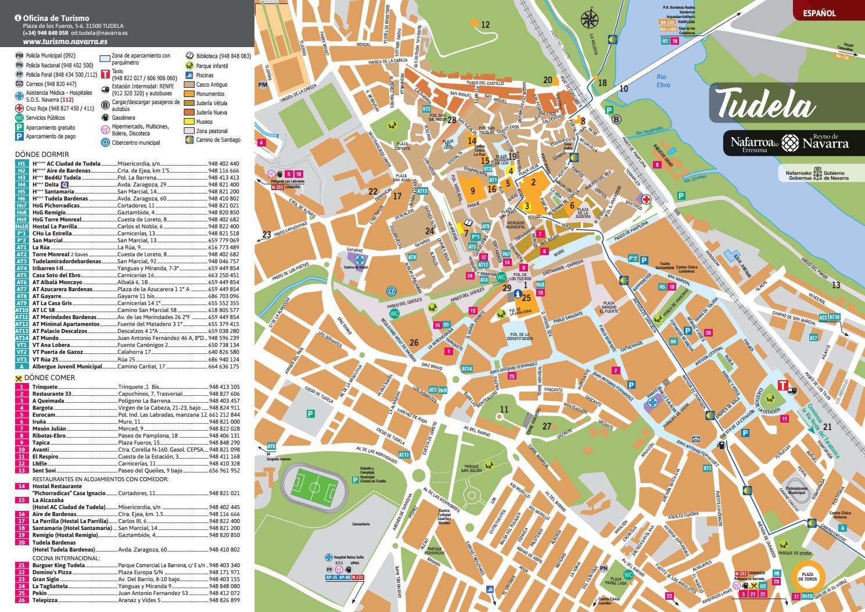Click the Cibercentro @ icon on the map

tap(391, 291)
